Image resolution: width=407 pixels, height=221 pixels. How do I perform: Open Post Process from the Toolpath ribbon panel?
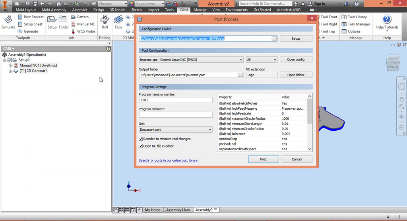(31, 17)
